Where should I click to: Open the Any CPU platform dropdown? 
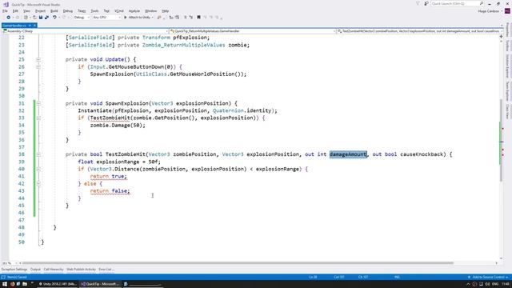coord(106,18)
